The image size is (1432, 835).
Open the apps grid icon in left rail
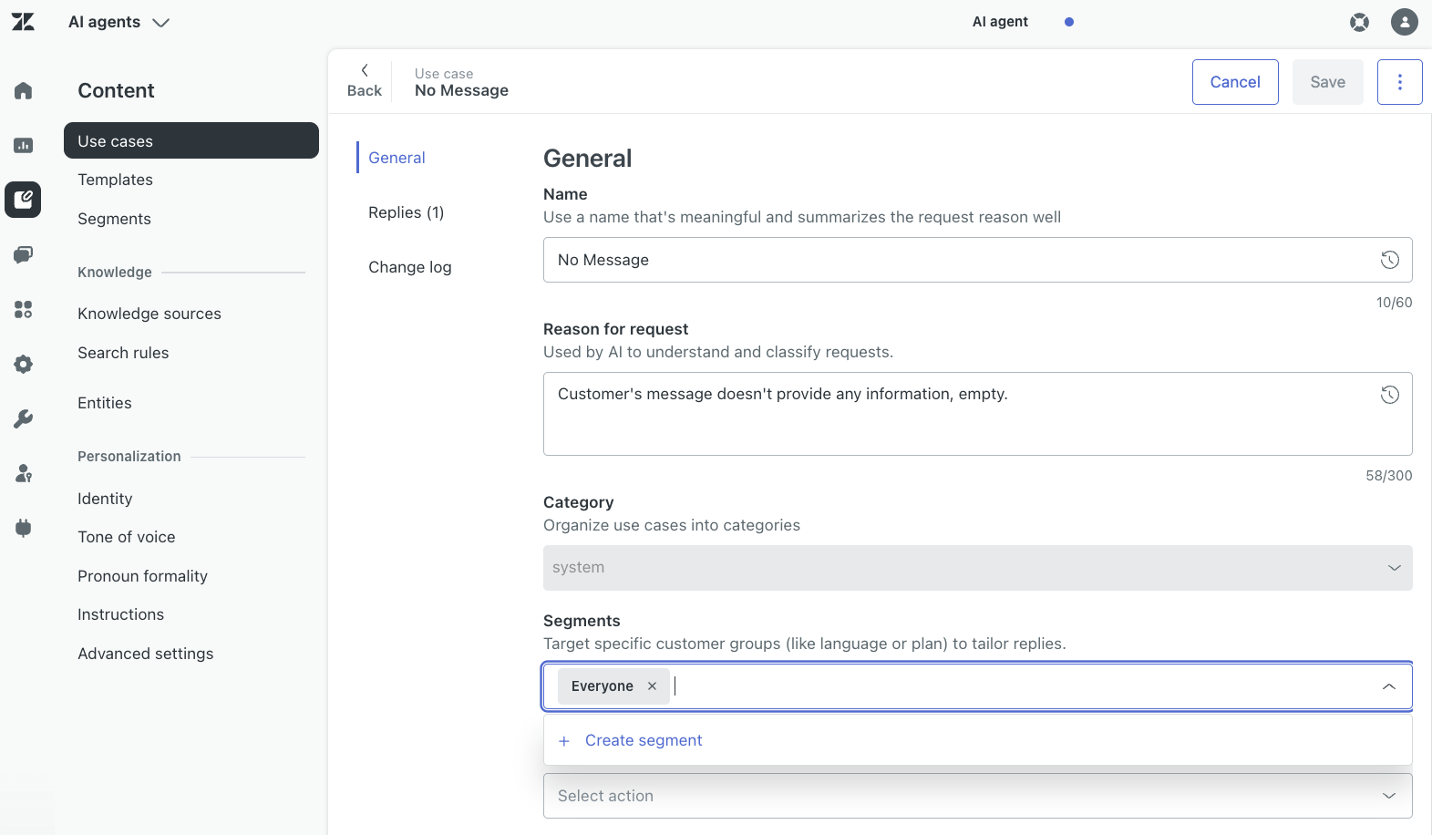coord(24,309)
